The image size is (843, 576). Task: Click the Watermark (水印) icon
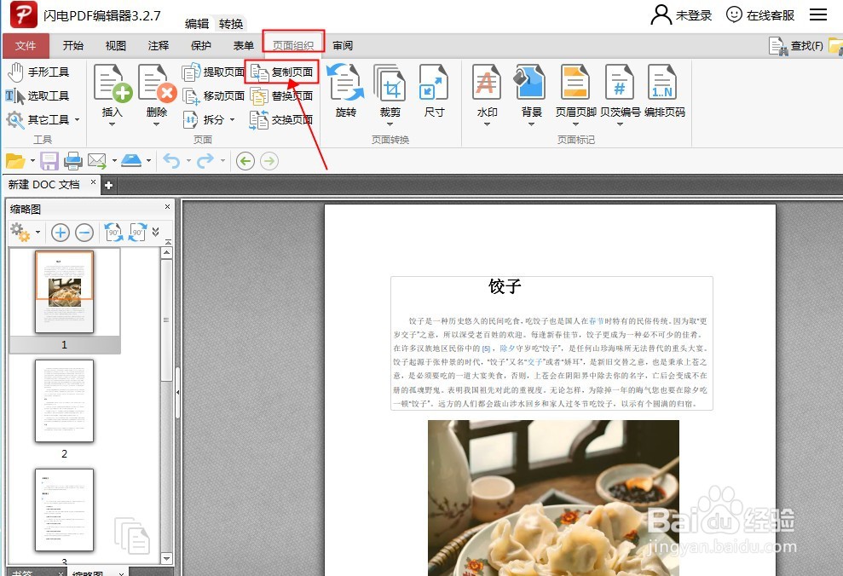(x=487, y=82)
